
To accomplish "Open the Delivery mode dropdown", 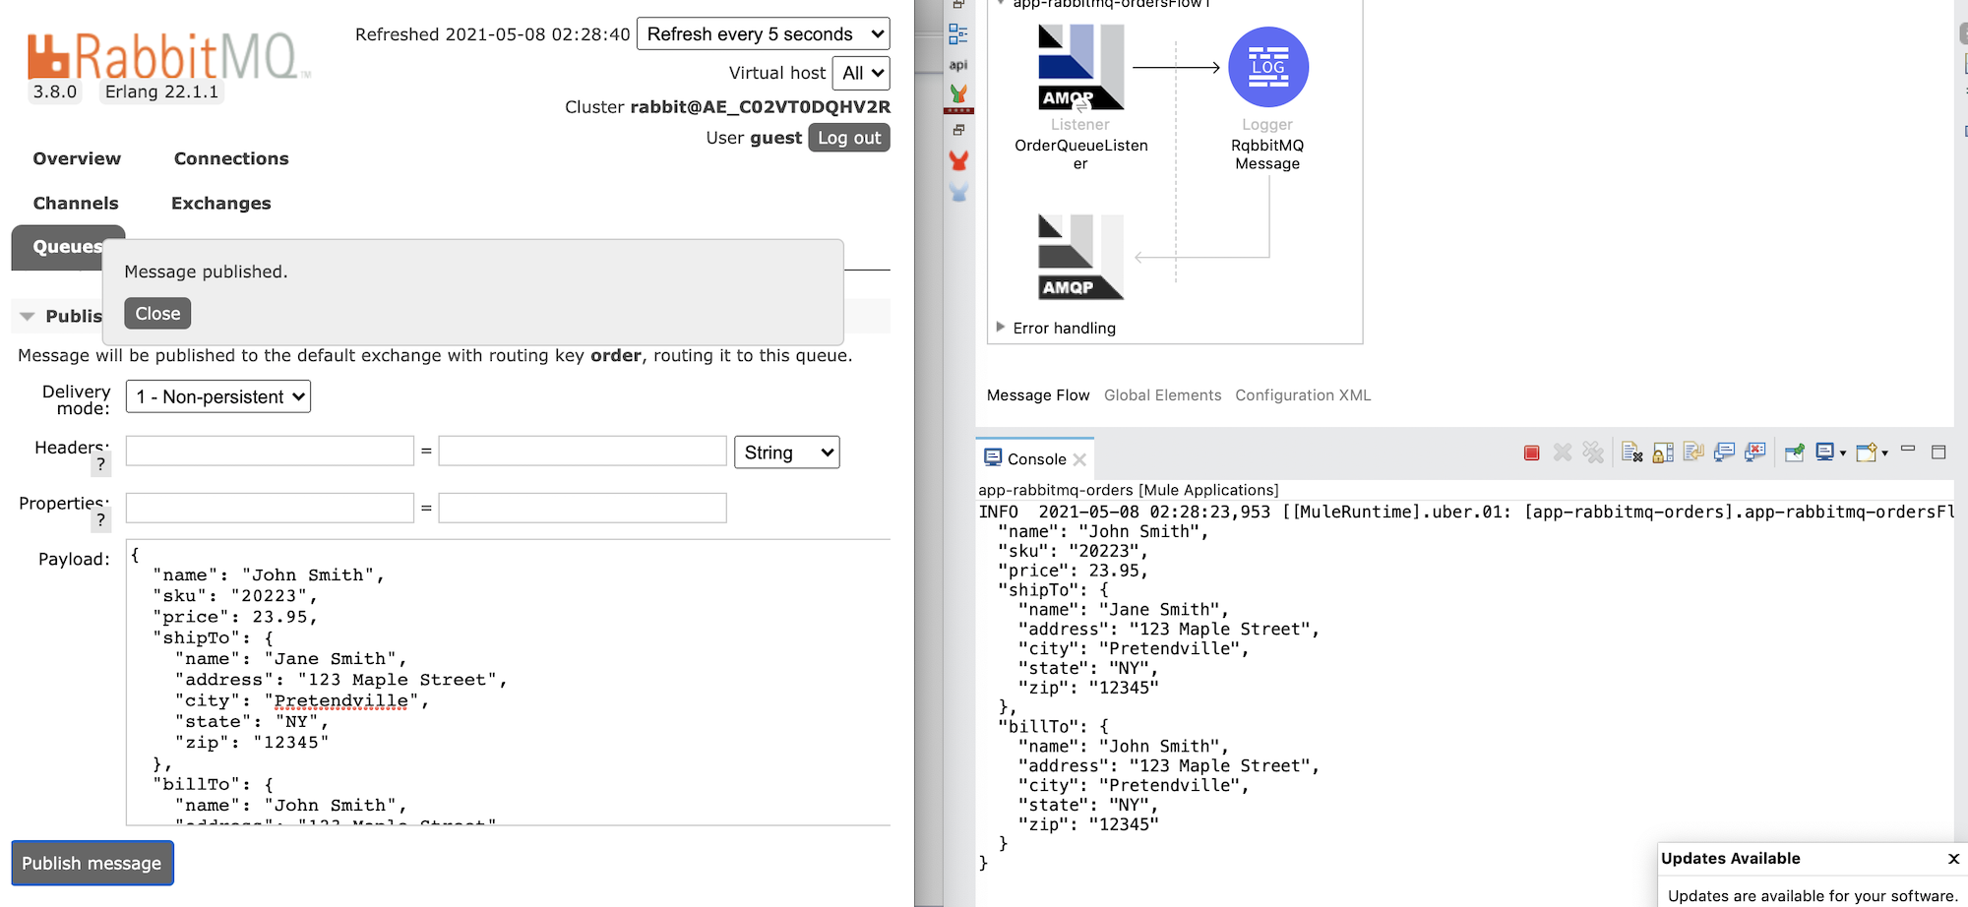I will coord(218,396).
